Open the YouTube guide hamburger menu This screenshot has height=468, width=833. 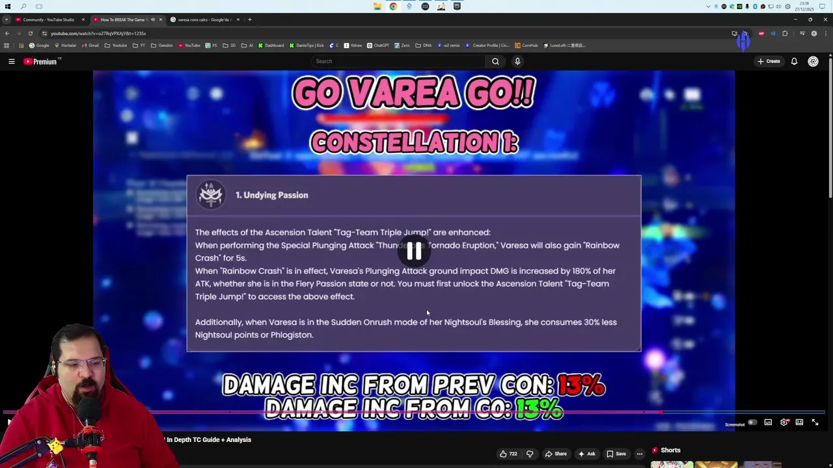click(12, 61)
